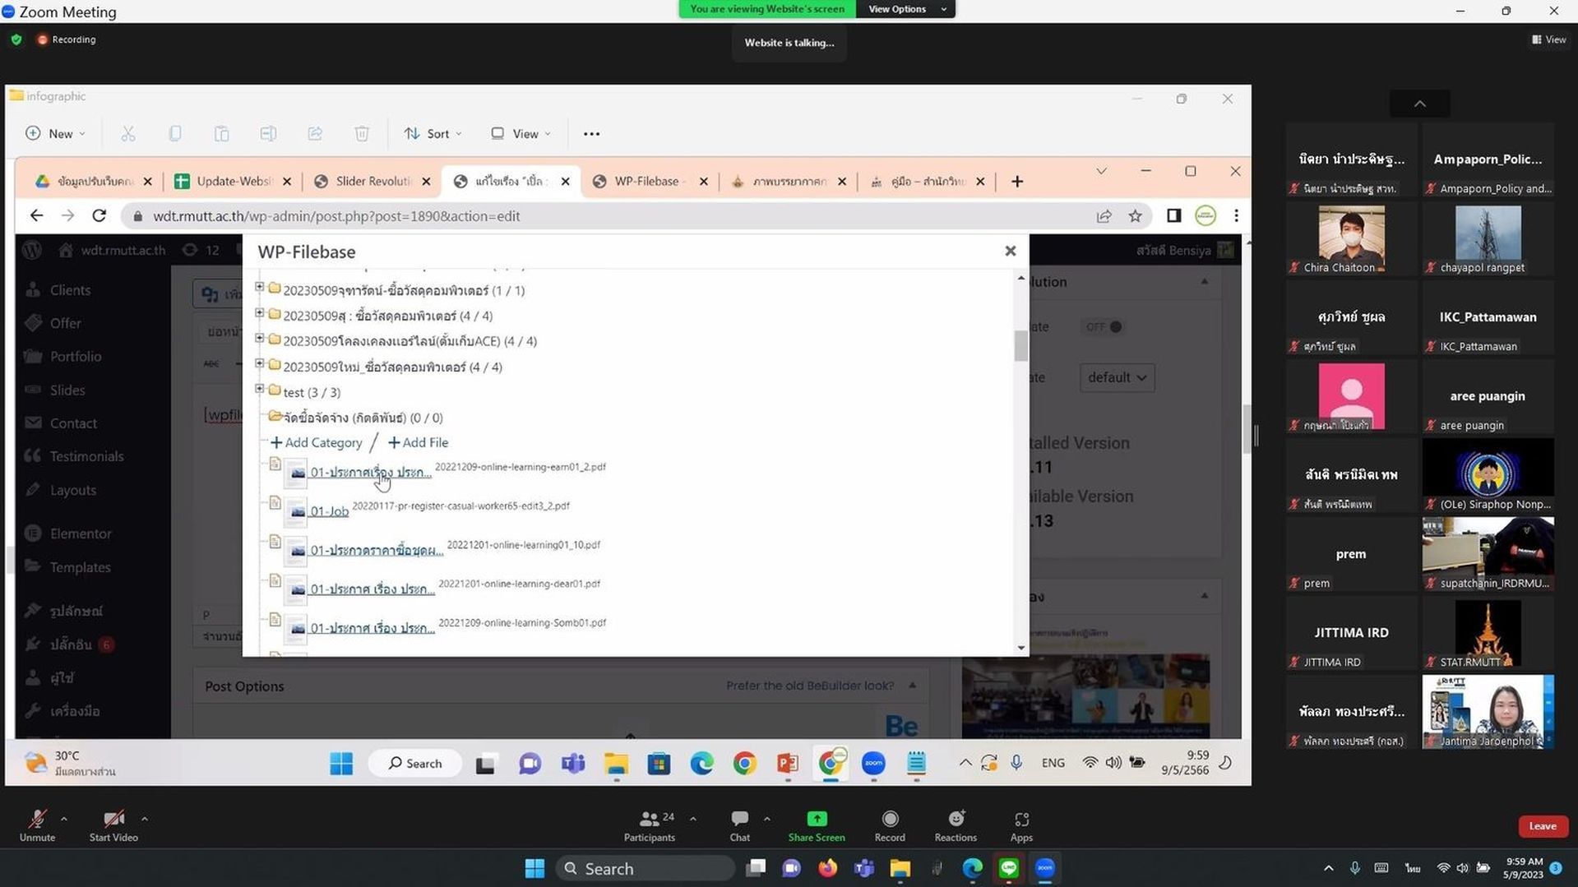
Task: Toggle the OFF switch in the right panel
Action: 1104,326
